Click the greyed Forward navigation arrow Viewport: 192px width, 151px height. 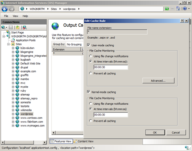[x=12, y=9]
